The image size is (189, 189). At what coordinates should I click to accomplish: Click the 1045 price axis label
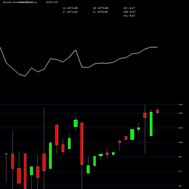click(x=181, y=128)
